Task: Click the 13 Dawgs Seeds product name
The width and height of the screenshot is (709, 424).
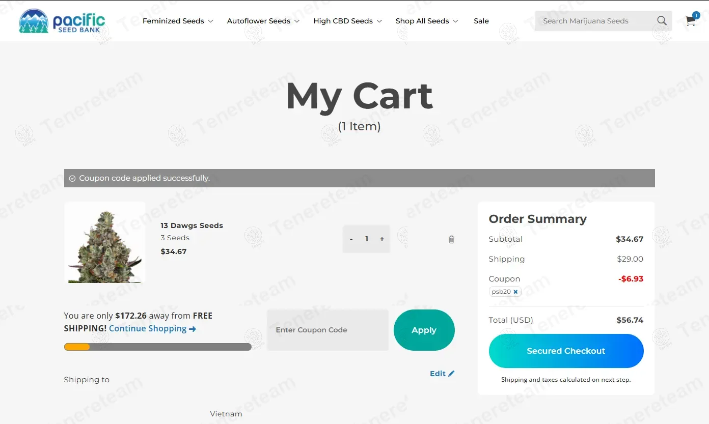Action: pyautogui.click(x=192, y=225)
